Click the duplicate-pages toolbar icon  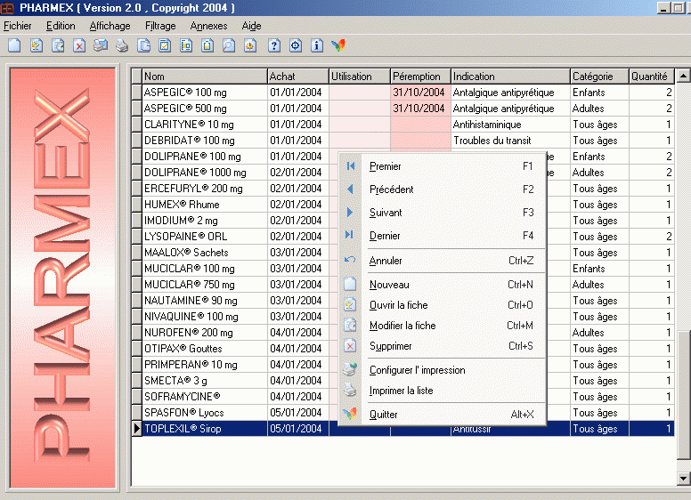point(143,45)
